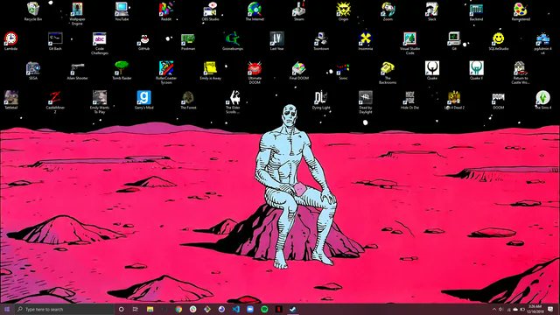Open the Lambda clock icon

[x=10, y=41]
